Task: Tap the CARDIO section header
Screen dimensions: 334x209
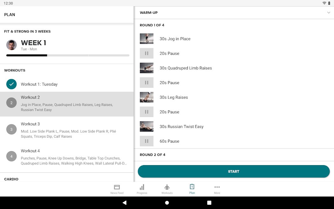Action: [x=11, y=179]
